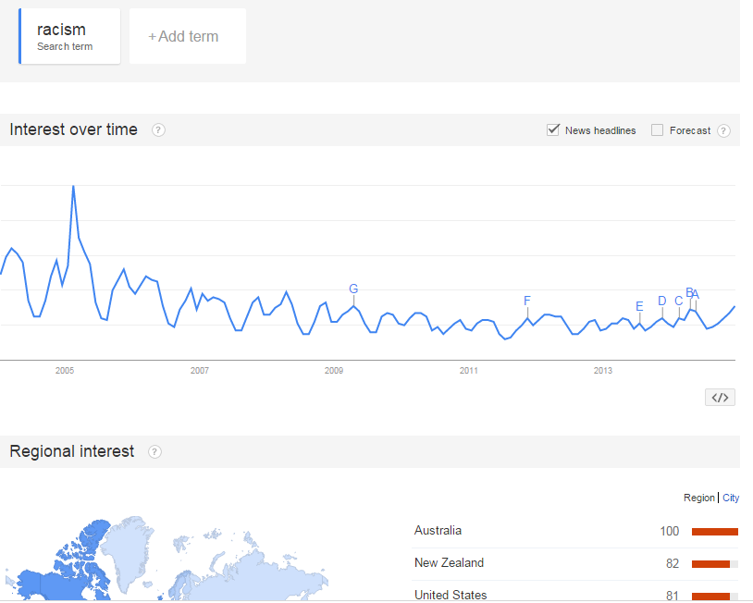Switch to the Region view
Screen dimensions: 753x603
click(x=698, y=498)
